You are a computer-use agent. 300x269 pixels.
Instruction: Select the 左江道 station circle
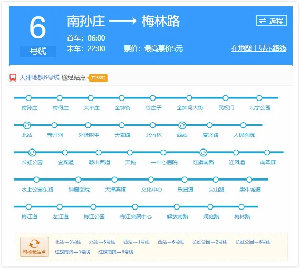tap(60, 207)
